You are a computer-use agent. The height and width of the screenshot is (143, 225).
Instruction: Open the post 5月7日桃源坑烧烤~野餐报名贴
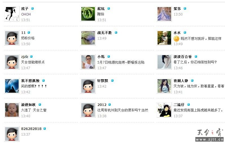(x=121, y=62)
